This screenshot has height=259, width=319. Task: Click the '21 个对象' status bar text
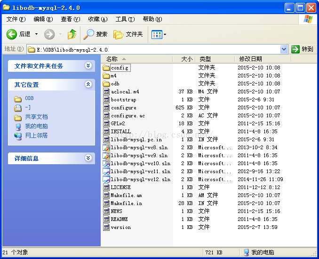[x=15, y=252]
